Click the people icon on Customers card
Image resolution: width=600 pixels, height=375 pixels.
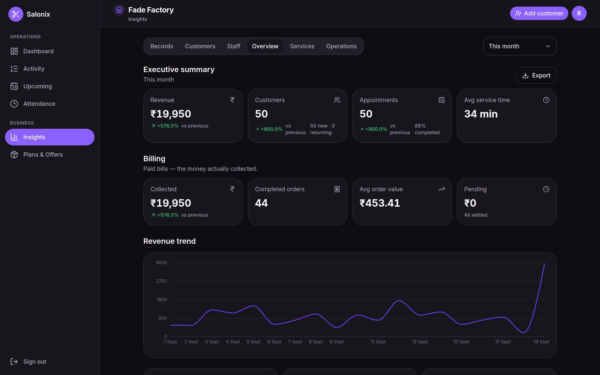(x=337, y=100)
